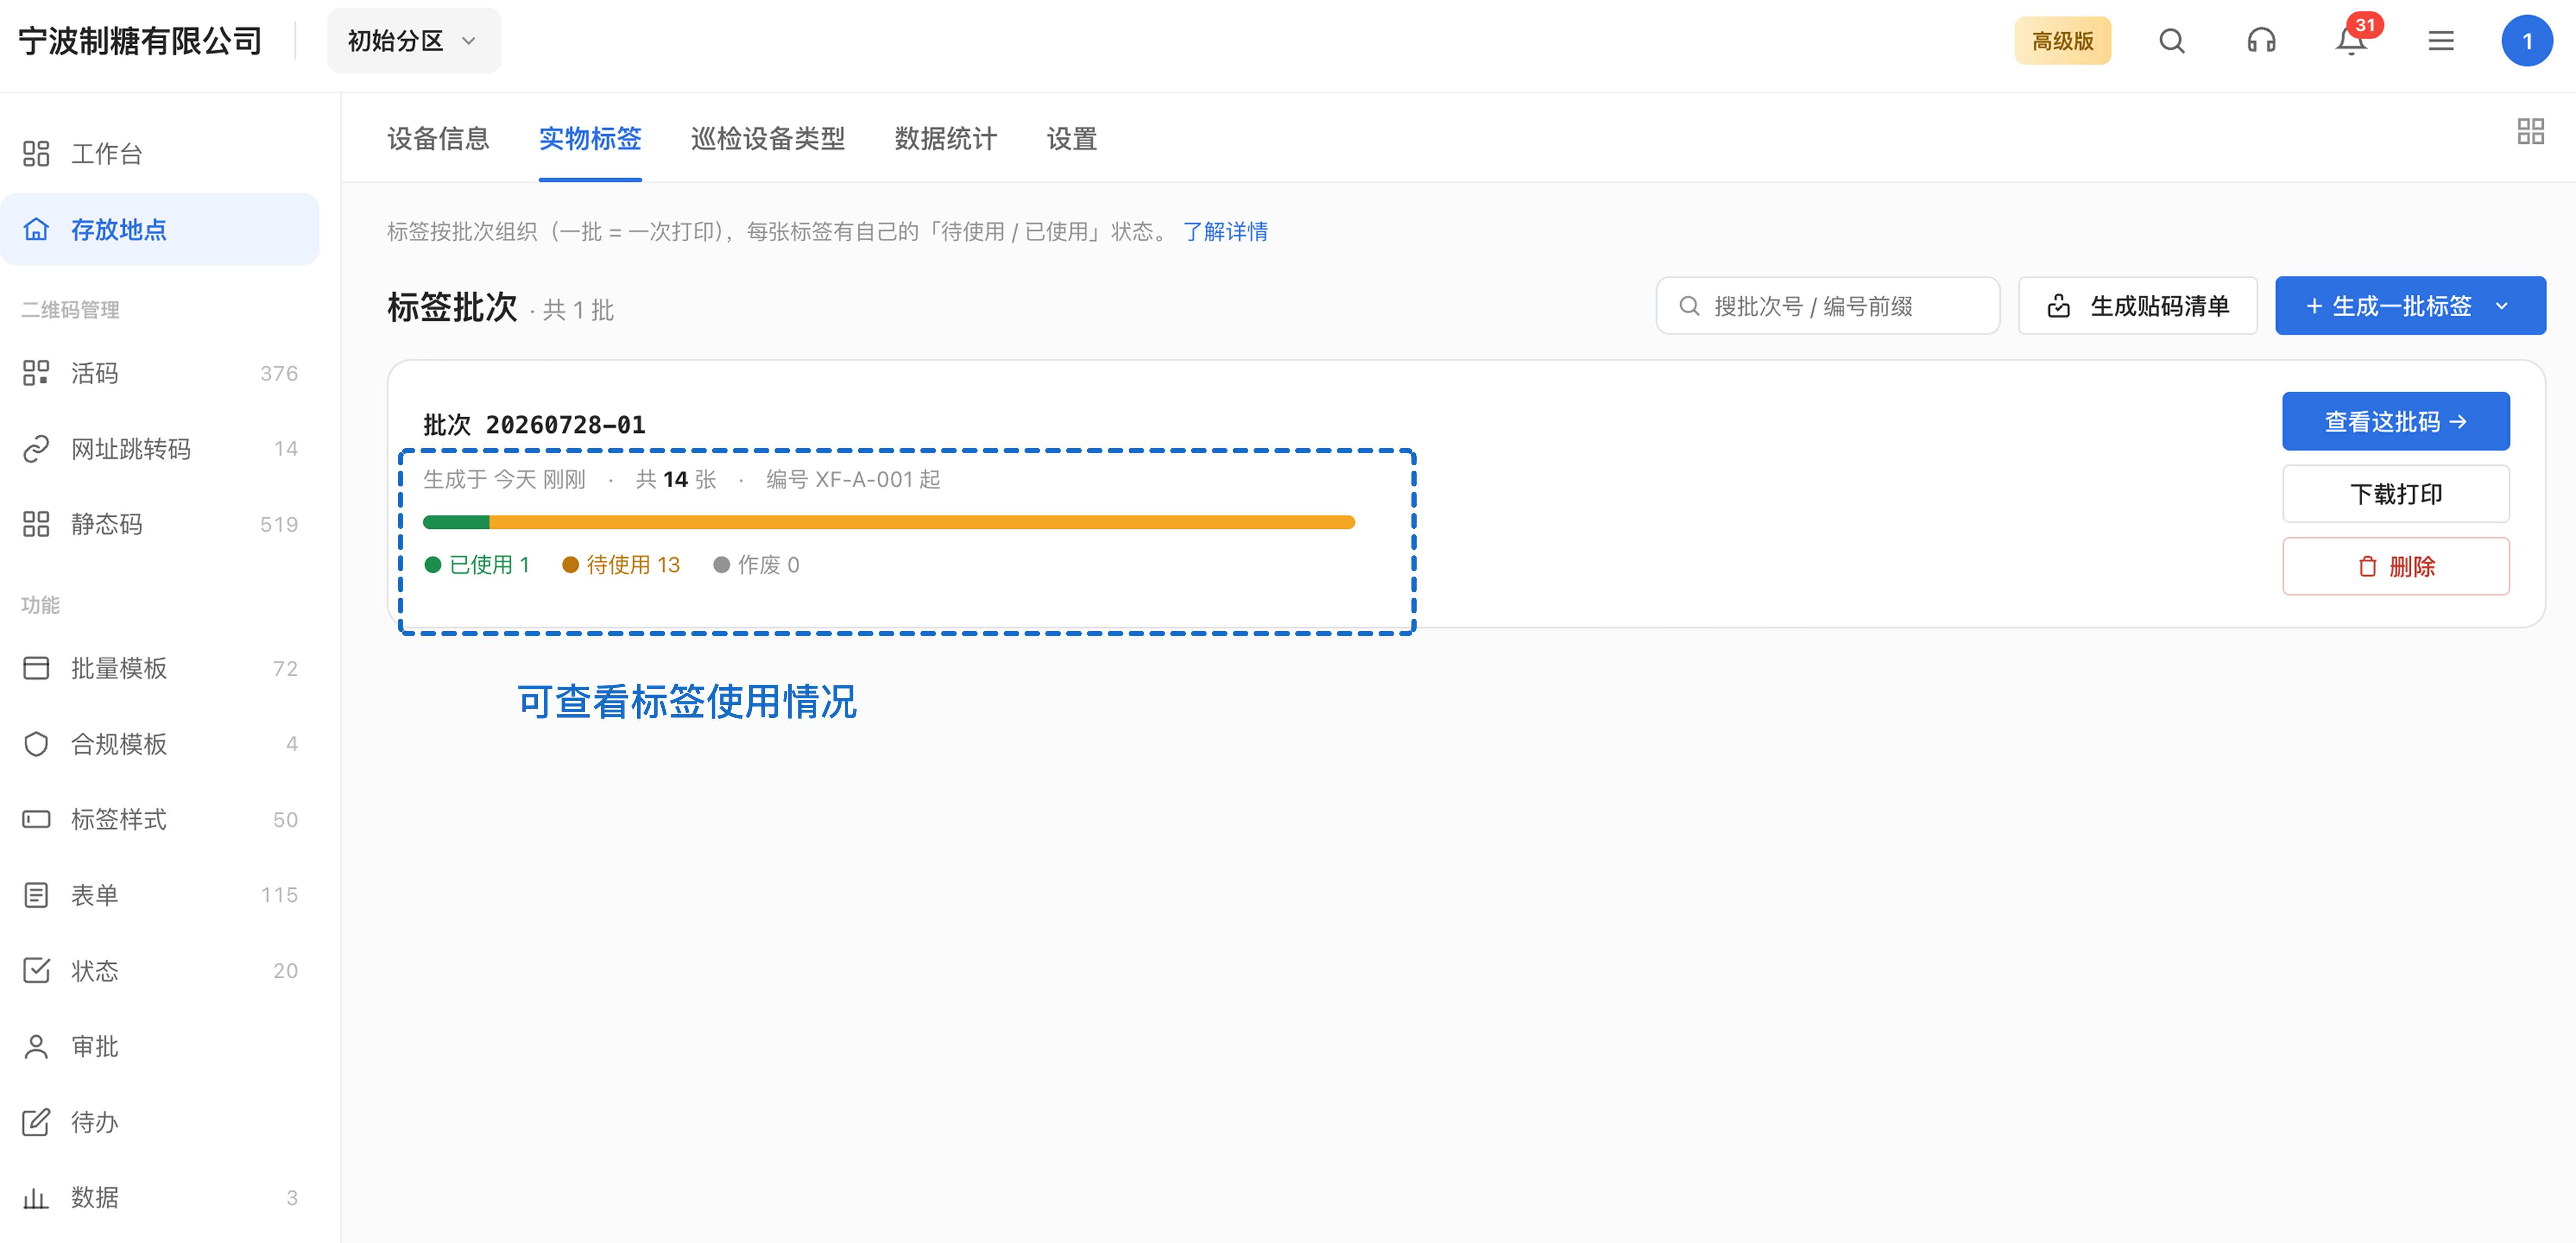The image size is (2576, 1243).
Task: Click the 批次 20260728-01 title
Action: tap(534, 425)
